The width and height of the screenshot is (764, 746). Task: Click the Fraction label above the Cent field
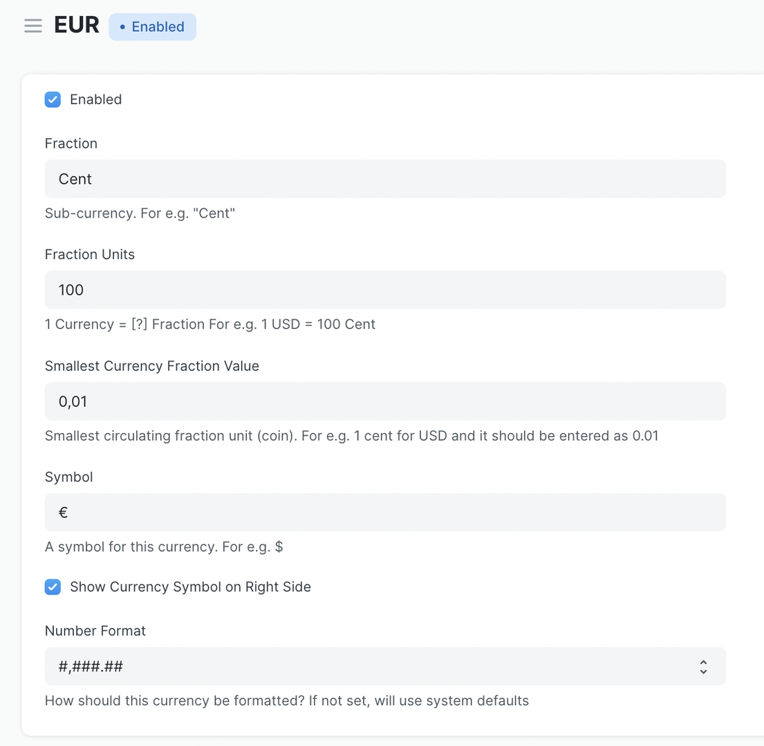click(71, 144)
